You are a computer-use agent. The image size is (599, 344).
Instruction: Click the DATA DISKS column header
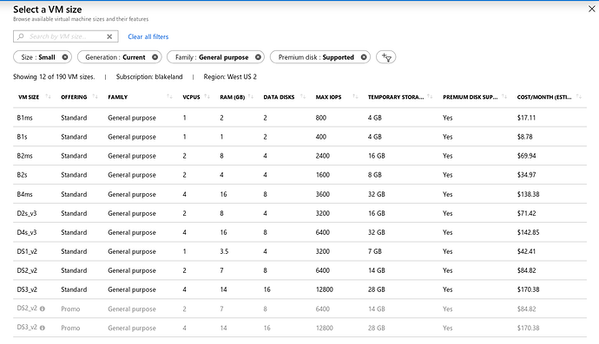click(x=279, y=97)
